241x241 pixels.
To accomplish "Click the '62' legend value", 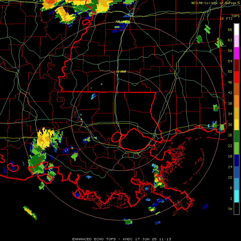I will coord(230,40).
